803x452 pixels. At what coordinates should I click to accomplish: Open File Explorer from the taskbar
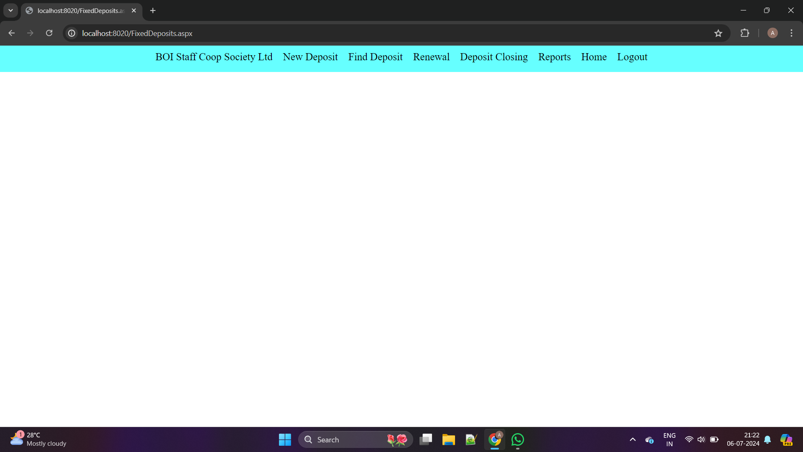(448, 439)
